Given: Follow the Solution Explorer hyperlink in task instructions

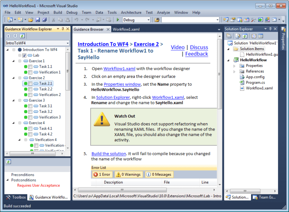Looking at the screenshot, I should click(113, 97).
